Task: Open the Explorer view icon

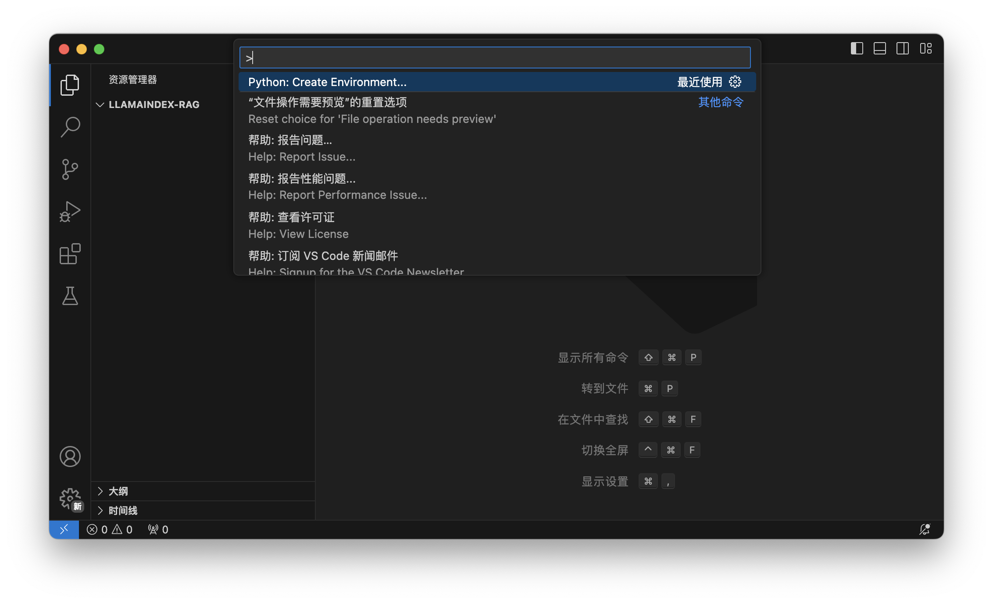Action: (69, 85)
